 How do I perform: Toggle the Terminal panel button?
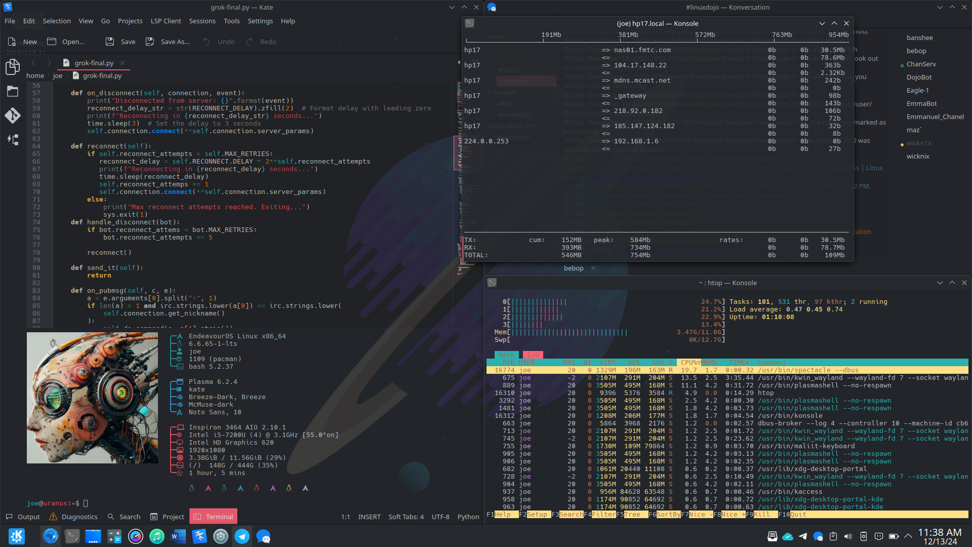(213, 517)
